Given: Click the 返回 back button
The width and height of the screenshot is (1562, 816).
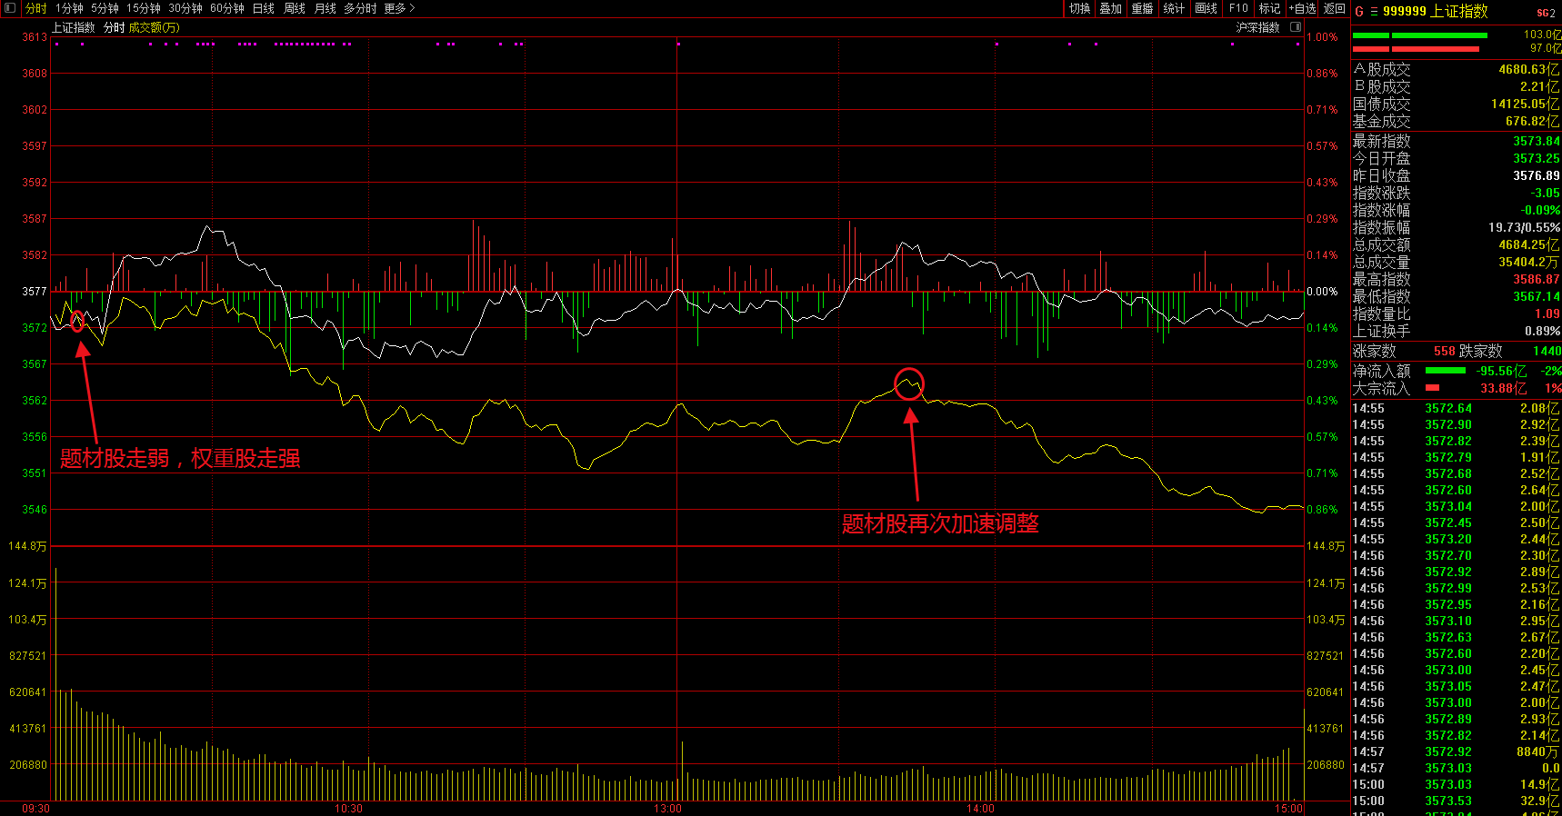Looking at the screenshot, I should pyautogui.click(x=1334, y=8).
